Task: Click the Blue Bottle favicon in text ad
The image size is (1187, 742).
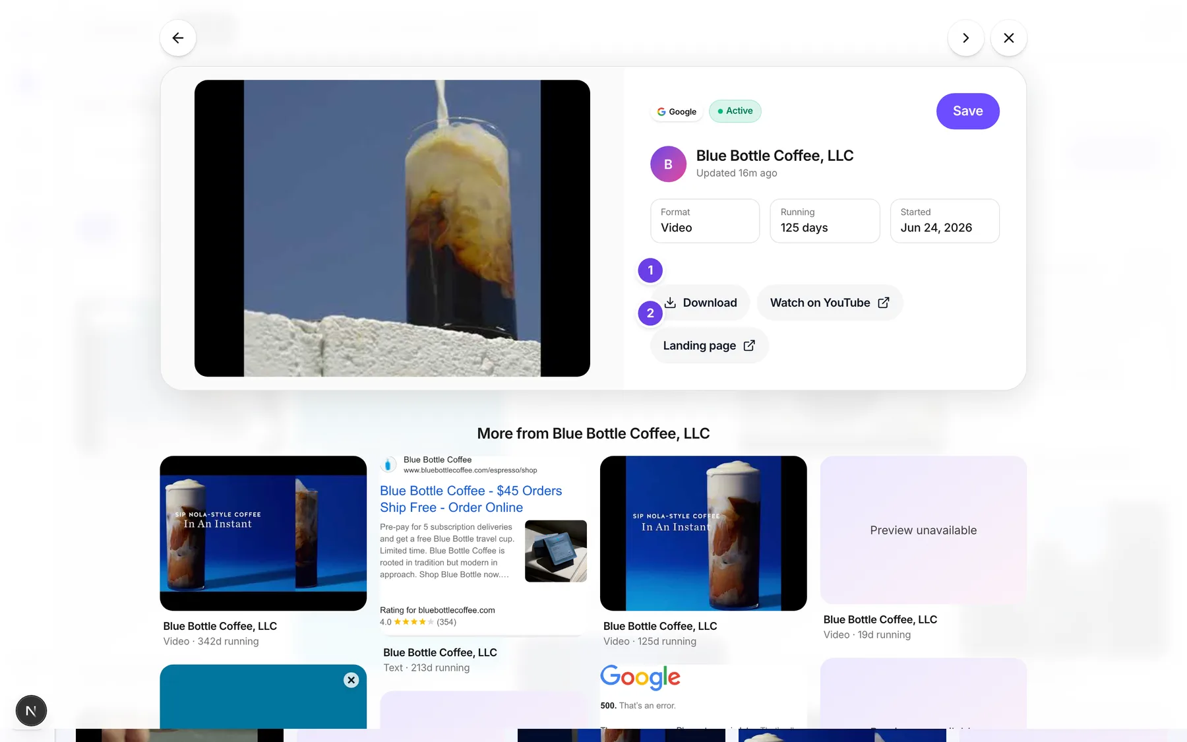Action: pyautogui.click(x=389, y=464)
